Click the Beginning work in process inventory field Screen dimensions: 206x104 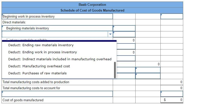tap(57, 17)
